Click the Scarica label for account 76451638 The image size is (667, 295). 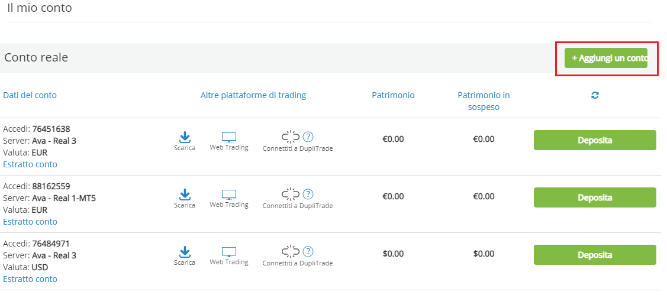pos(185,148)
